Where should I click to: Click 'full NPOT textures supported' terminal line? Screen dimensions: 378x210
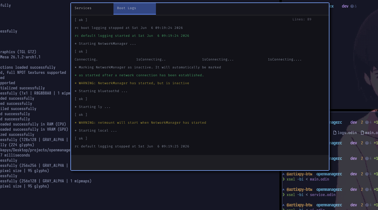click(33, 73)
